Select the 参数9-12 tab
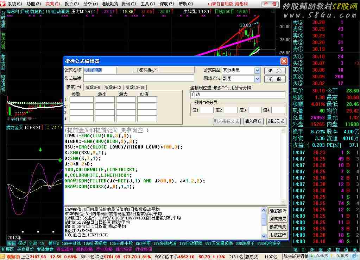Screen dimensions: 360x260 [x=113, y=87]
